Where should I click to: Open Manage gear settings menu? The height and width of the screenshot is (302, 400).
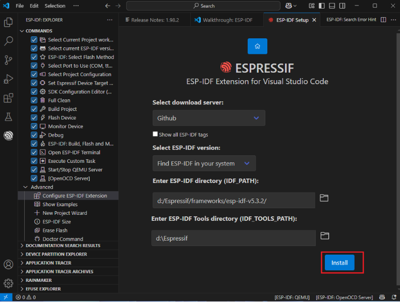[x=9, y=283]
